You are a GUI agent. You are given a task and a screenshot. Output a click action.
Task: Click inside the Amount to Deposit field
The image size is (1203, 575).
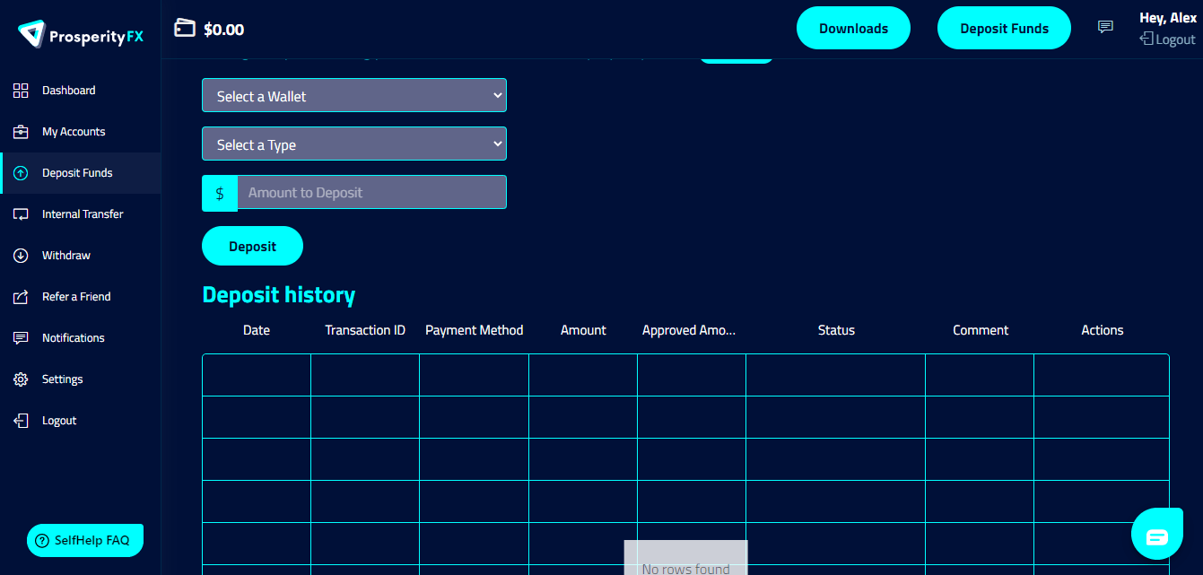371,192
